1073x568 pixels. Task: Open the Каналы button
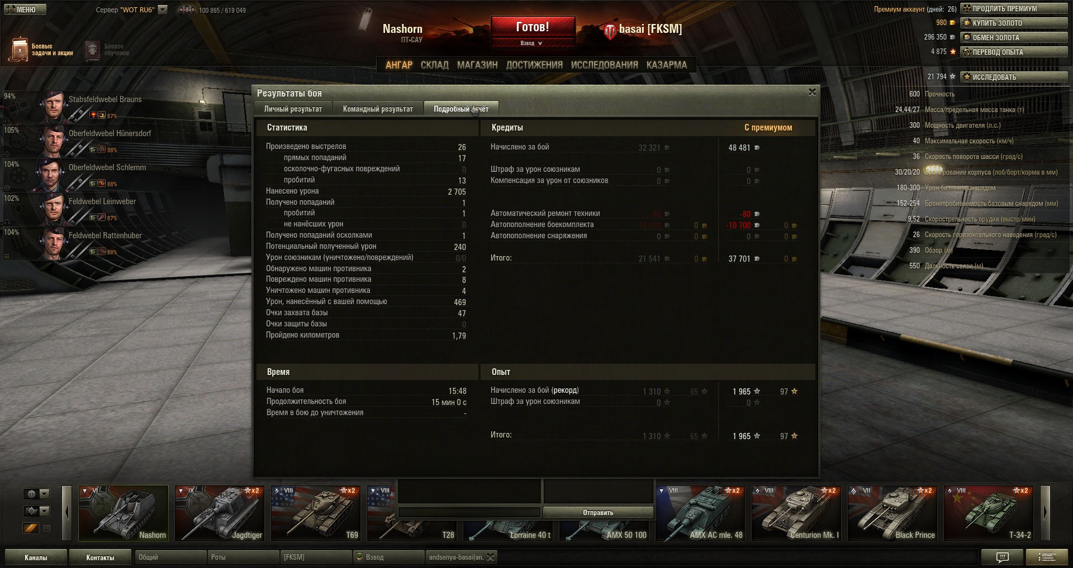pos(36,557)
